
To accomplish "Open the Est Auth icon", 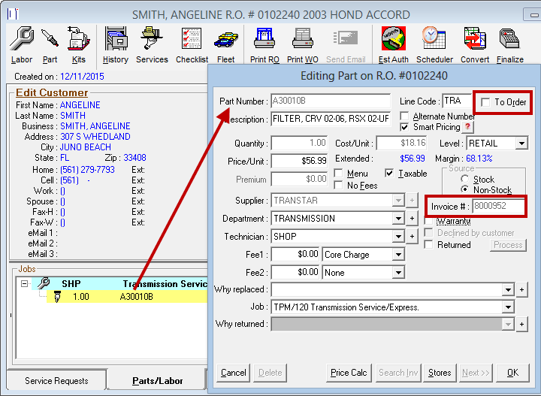I will coord(394,44).
